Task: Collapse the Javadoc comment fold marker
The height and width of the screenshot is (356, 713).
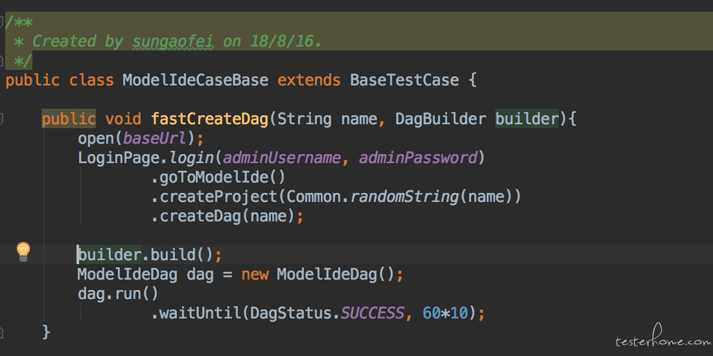Action: [x=2, y=21]
